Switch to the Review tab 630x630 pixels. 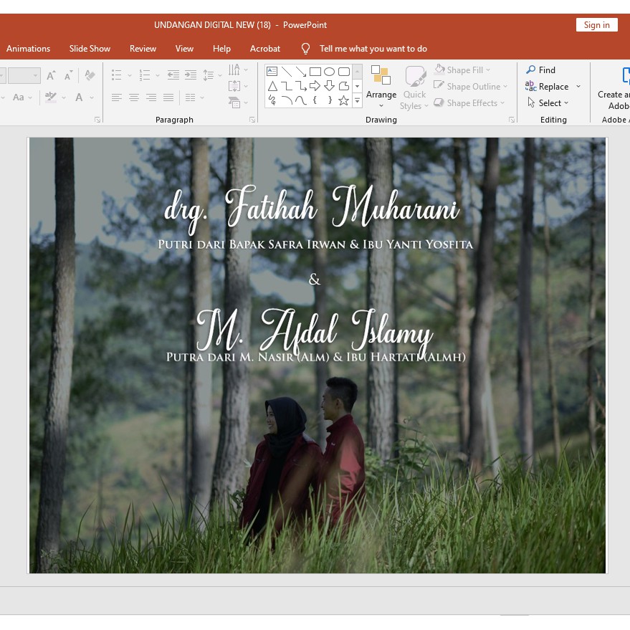(143, 49)
